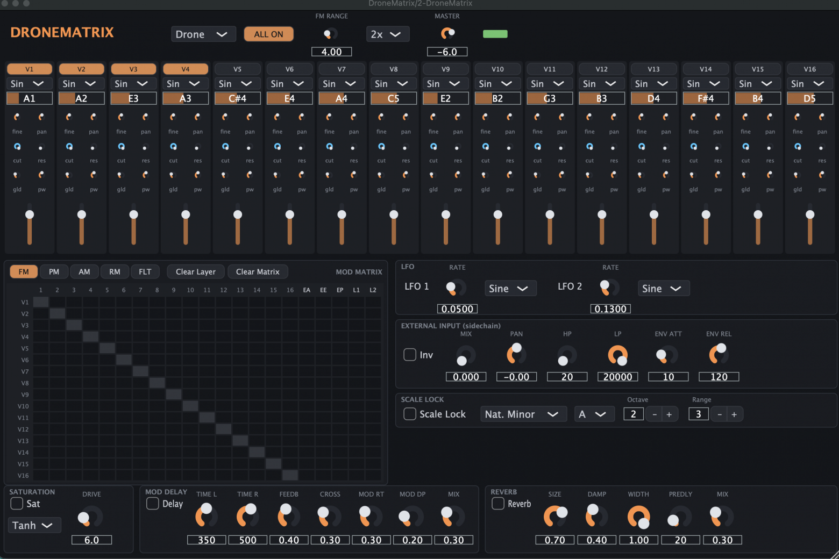Switch to the FLT matrix tab

(145, 272)
